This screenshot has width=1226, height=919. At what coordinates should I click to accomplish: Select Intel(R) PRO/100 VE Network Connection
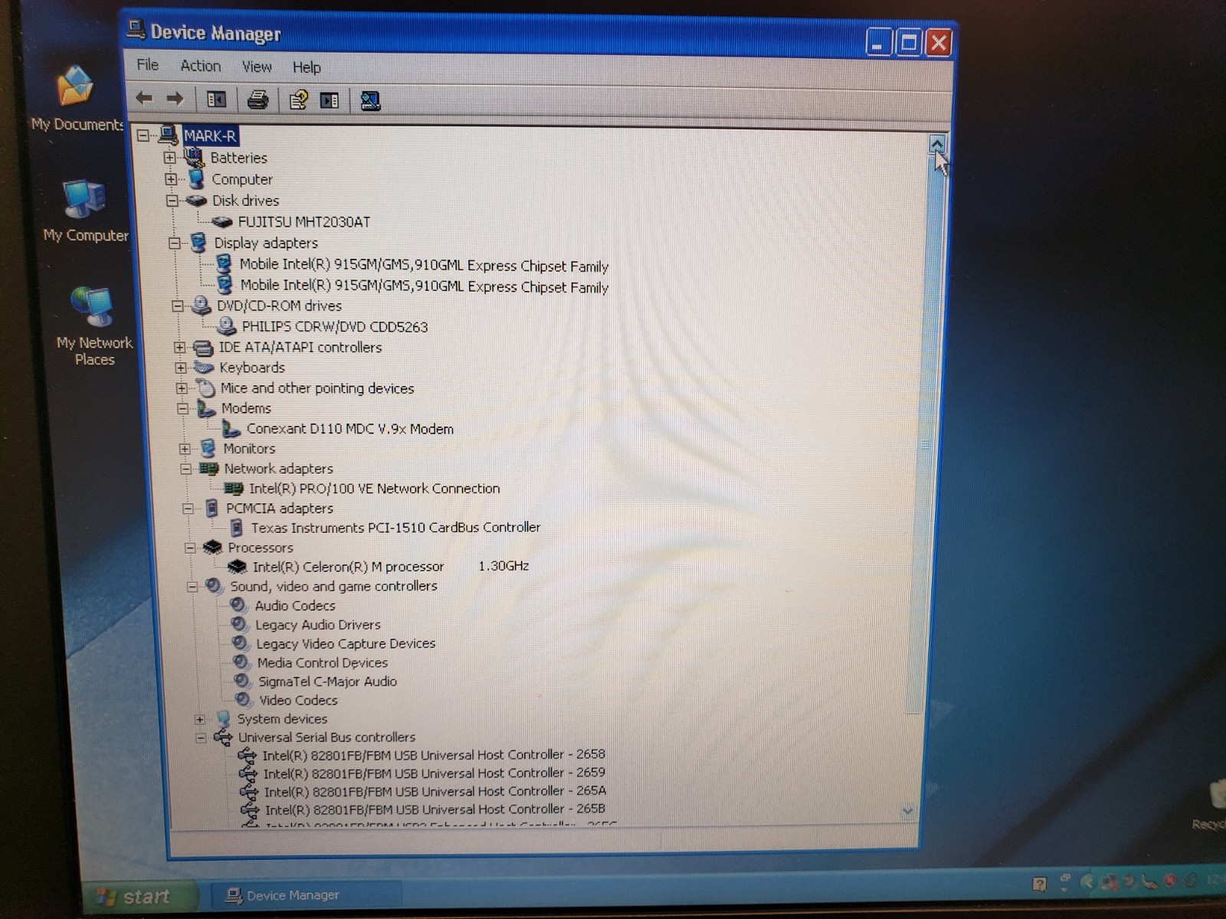[374, 489]
